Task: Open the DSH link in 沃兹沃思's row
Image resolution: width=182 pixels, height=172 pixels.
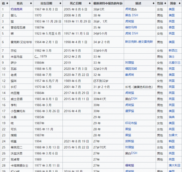Action: tap(134, 153)
